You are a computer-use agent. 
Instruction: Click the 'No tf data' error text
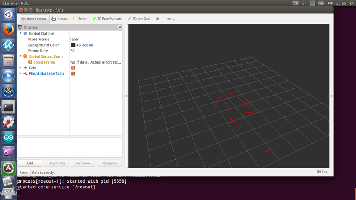click(x=96, y=62)
